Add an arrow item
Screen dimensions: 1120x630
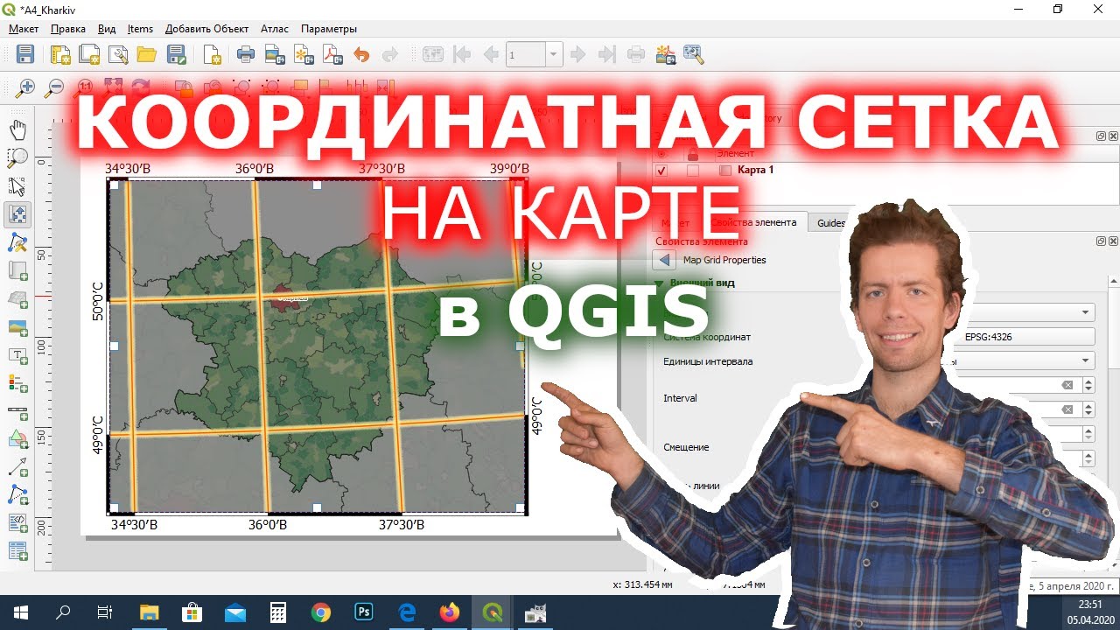(x=17, y=467)
